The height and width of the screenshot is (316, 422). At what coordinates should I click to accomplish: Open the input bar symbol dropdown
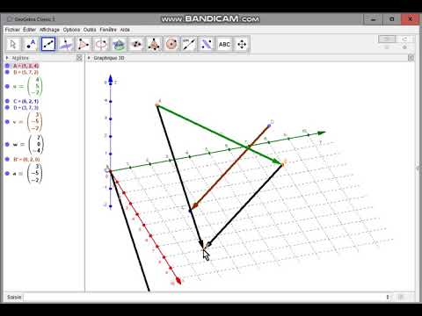(388, 298)
